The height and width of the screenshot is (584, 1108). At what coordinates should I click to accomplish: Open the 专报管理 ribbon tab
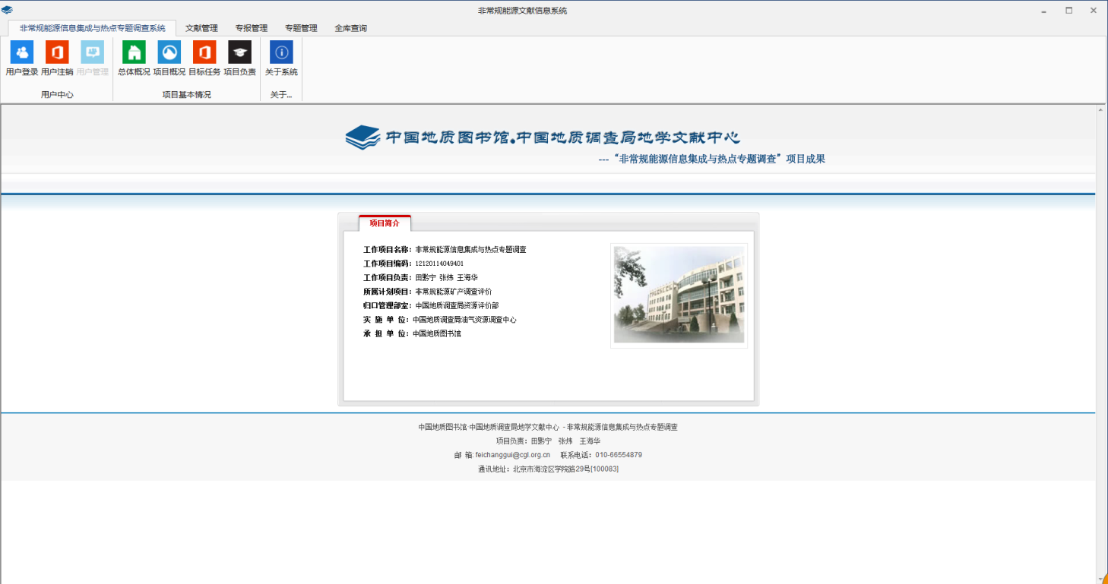tap(252, 28)
